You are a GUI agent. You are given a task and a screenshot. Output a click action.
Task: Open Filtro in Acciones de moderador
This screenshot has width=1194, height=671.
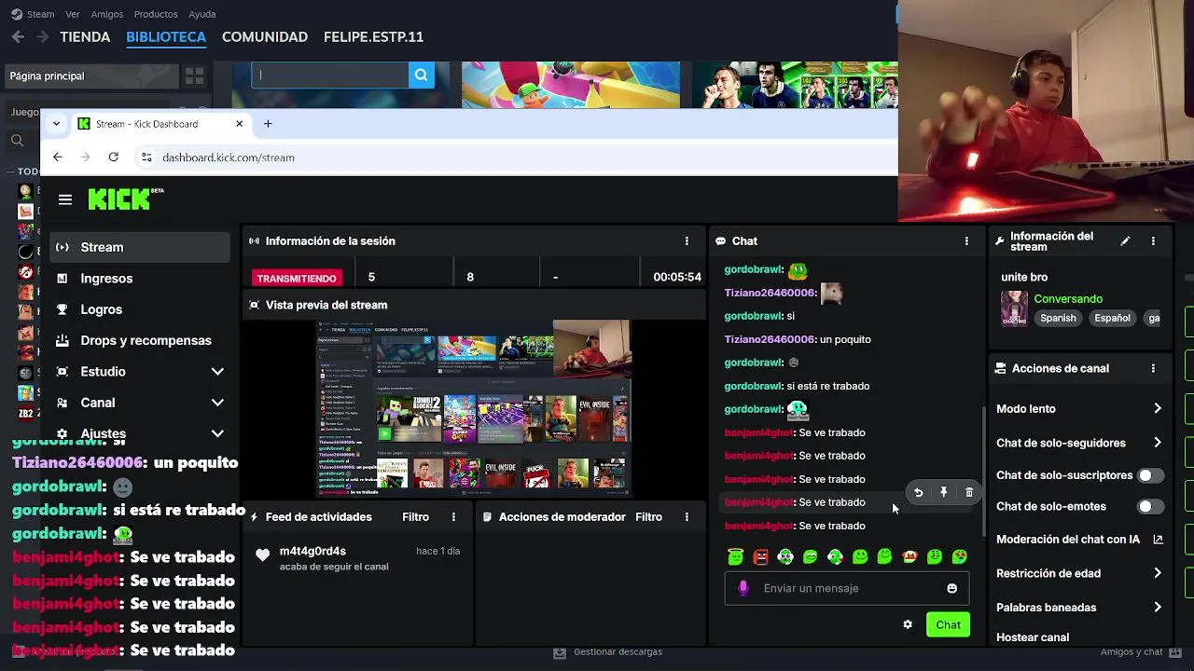click(649, 516)
